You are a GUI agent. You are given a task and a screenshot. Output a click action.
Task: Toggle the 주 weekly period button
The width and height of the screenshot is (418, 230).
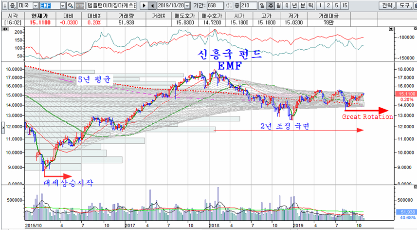pyautogui.click(x=271, y=5)
